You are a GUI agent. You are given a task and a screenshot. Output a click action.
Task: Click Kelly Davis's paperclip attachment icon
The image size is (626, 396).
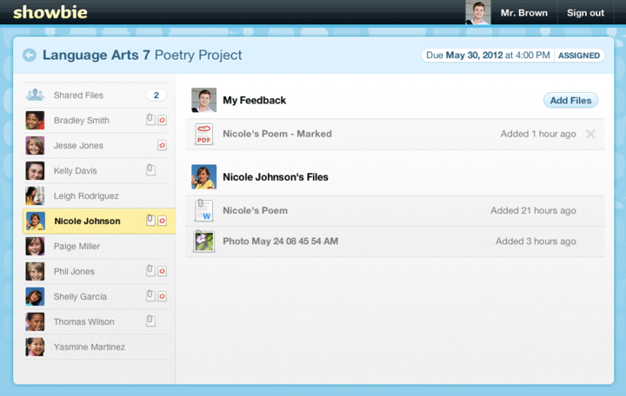[x=150, y=170]
